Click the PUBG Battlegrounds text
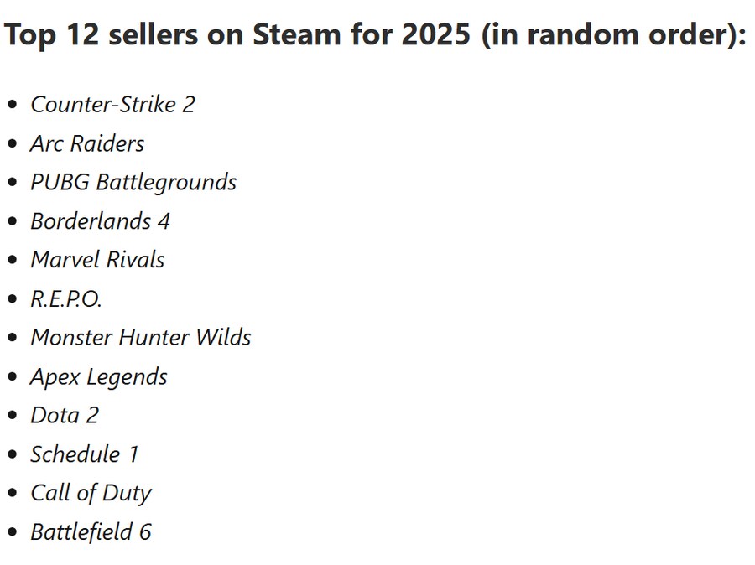The height and width of the screenshot is (565, 755). tap(133, 182)
